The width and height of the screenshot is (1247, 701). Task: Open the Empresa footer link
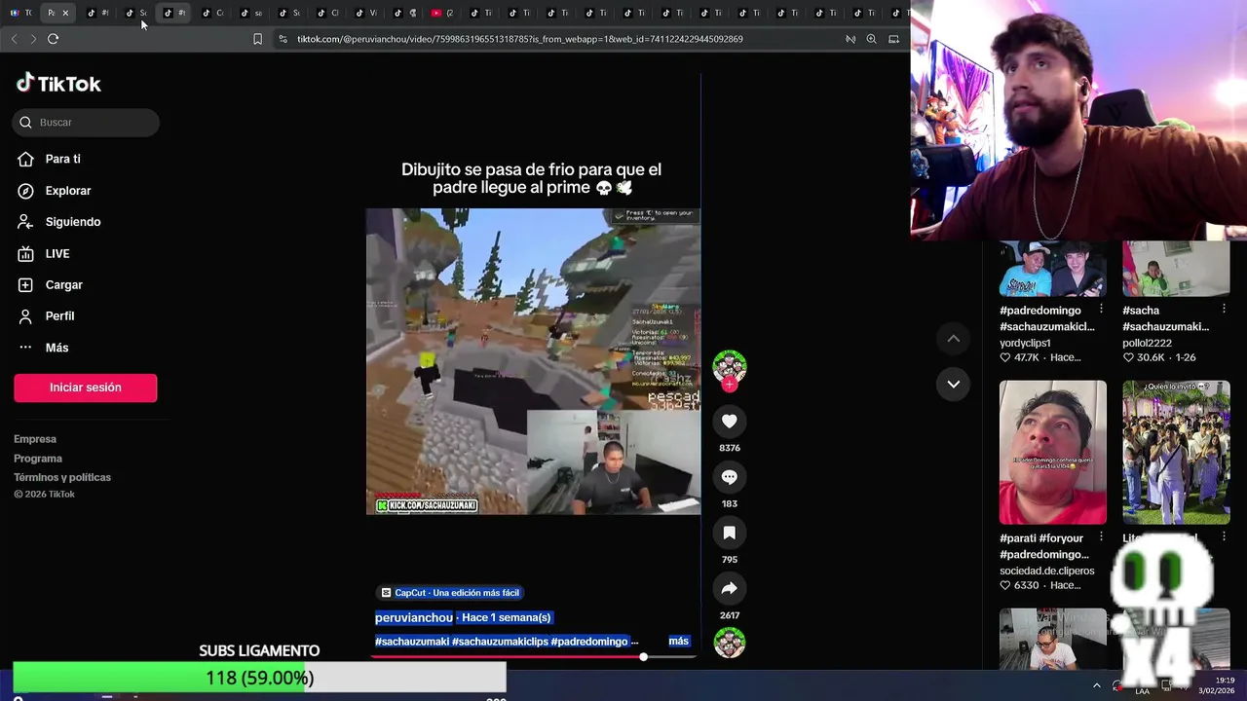click(35, 439)
